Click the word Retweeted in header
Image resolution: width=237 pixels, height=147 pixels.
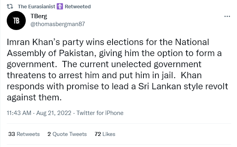point(78,6)
